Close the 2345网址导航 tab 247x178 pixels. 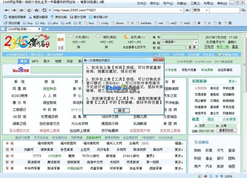tap(40, 29)
